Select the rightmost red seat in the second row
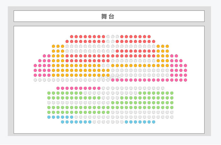 (153, 41)
